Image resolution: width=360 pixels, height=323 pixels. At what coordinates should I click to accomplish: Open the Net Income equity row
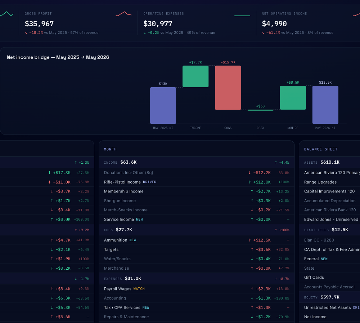329,317
